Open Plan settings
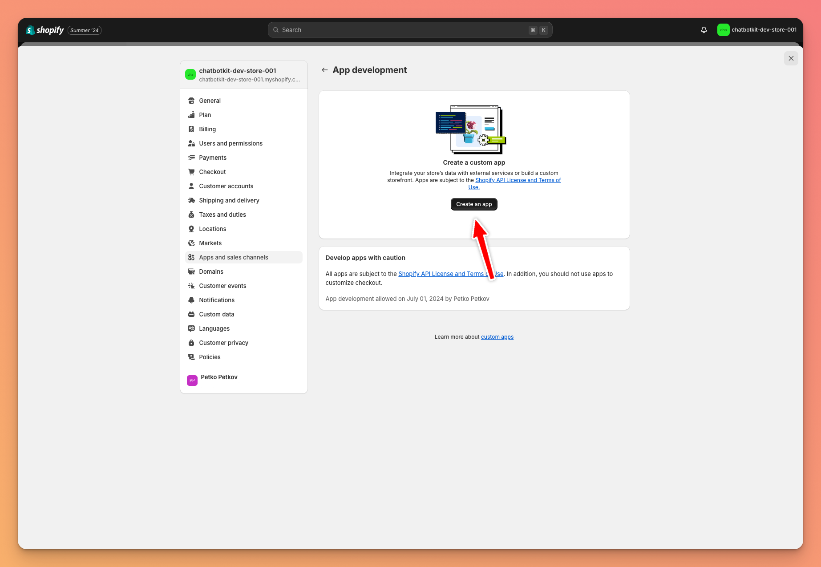Viewport: 821px width, 567px height. 243,115
